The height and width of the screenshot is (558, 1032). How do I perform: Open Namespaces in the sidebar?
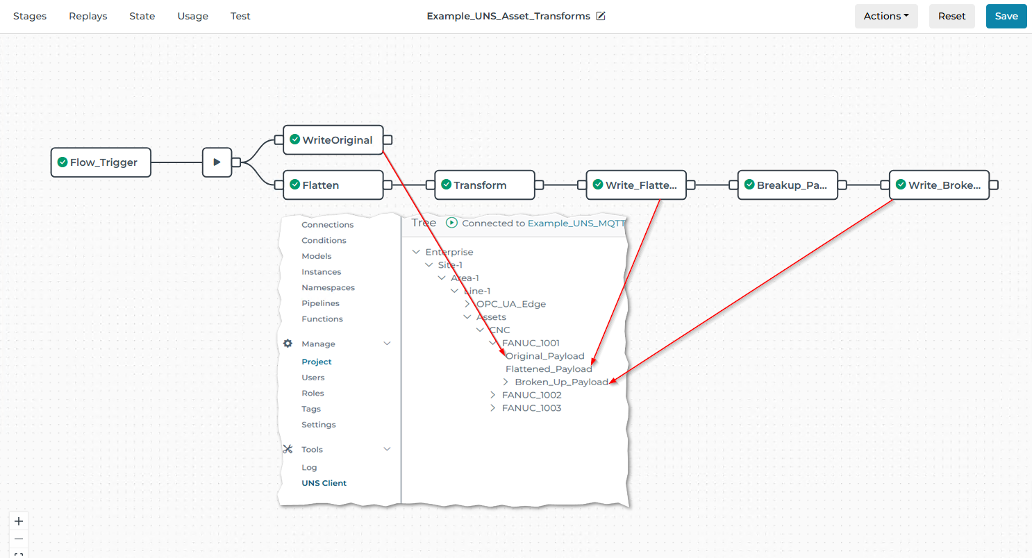328,287
